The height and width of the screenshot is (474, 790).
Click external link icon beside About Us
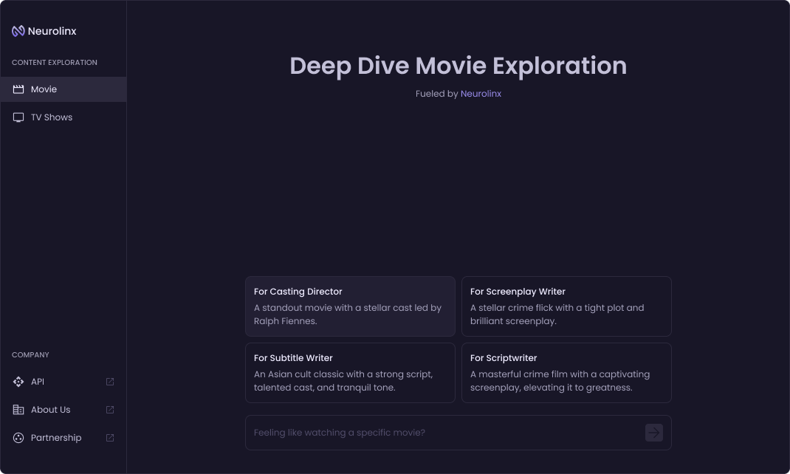coord(110,410)
